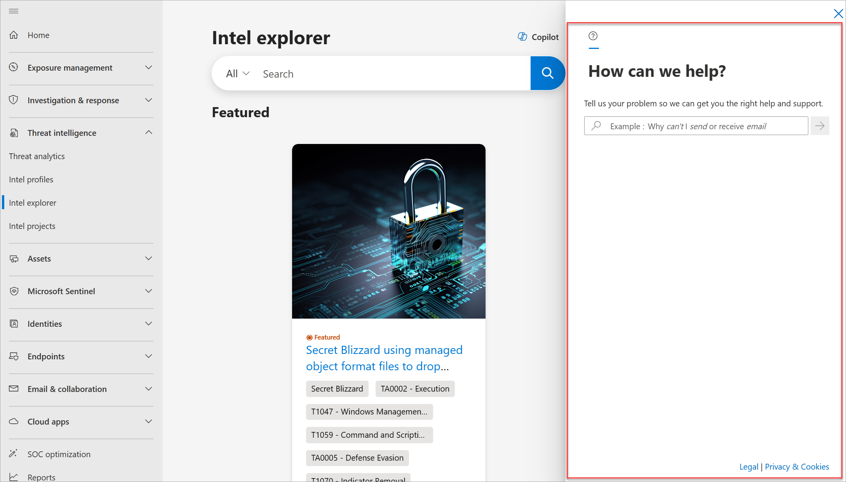
Task: Expand Cloud apps section chevron
Action: (148, 421)
